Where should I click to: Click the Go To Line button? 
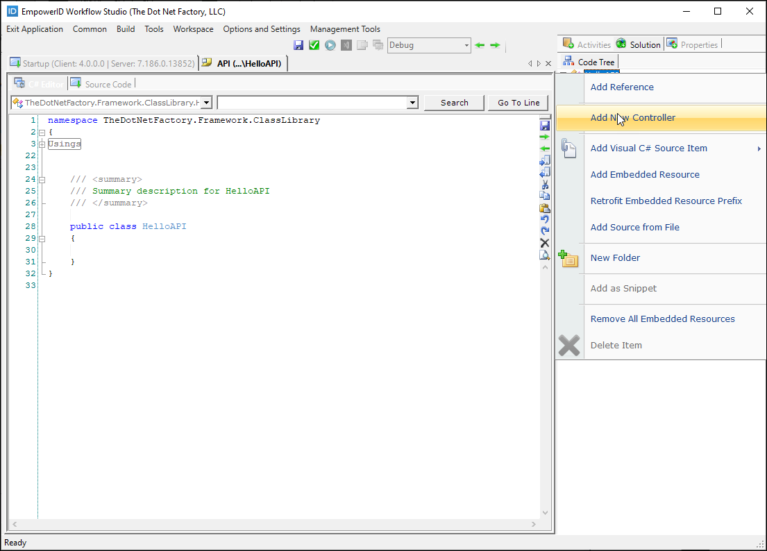click(x=518, y=103)
